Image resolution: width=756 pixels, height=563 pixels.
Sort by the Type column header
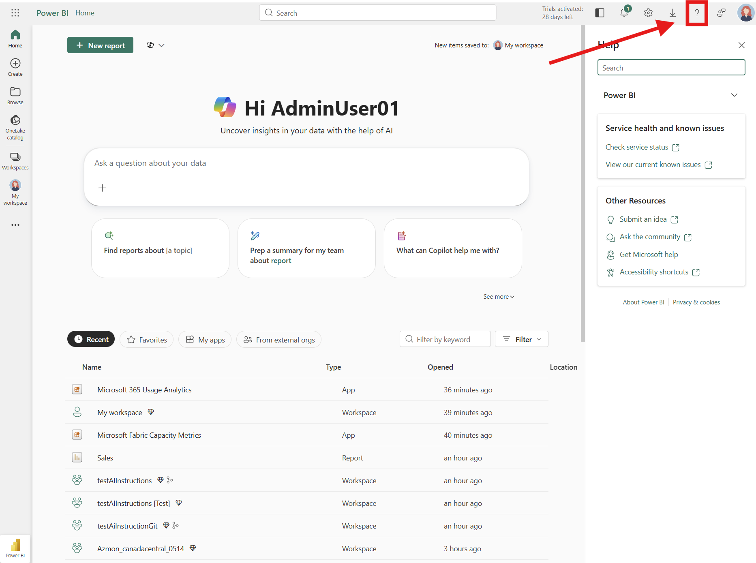pyautogui.click(x=333, y=367)
